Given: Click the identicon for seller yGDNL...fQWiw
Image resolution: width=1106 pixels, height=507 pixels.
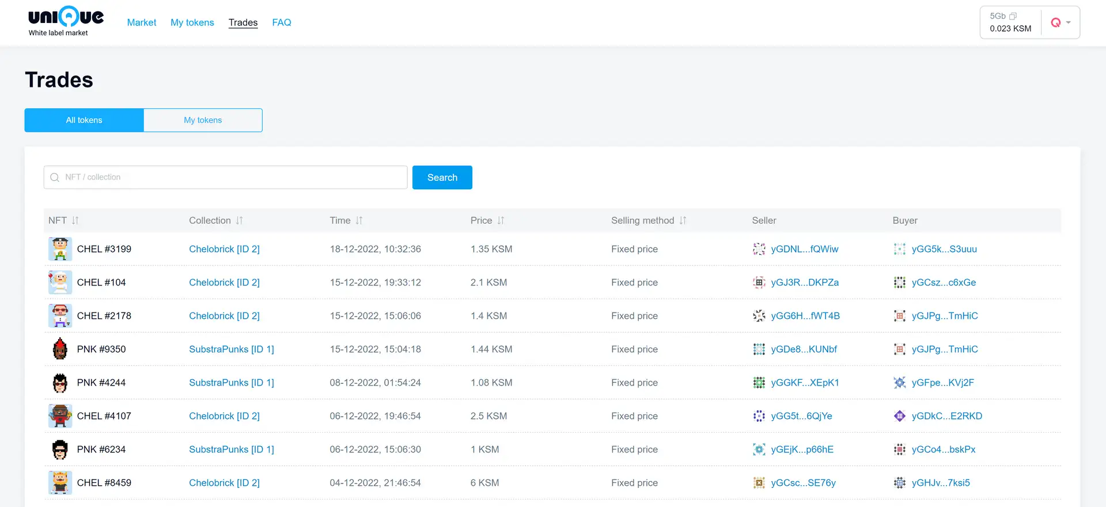Looking at the screenshot, I should click(x=759, y=249).
